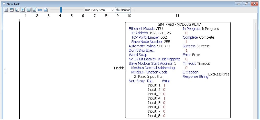Click the Input_5 tag row
The height and width of the screenshot is (120, 260).
[x=156, y=103]
